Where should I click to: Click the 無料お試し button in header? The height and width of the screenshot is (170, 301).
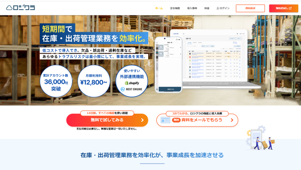[284, 9]
